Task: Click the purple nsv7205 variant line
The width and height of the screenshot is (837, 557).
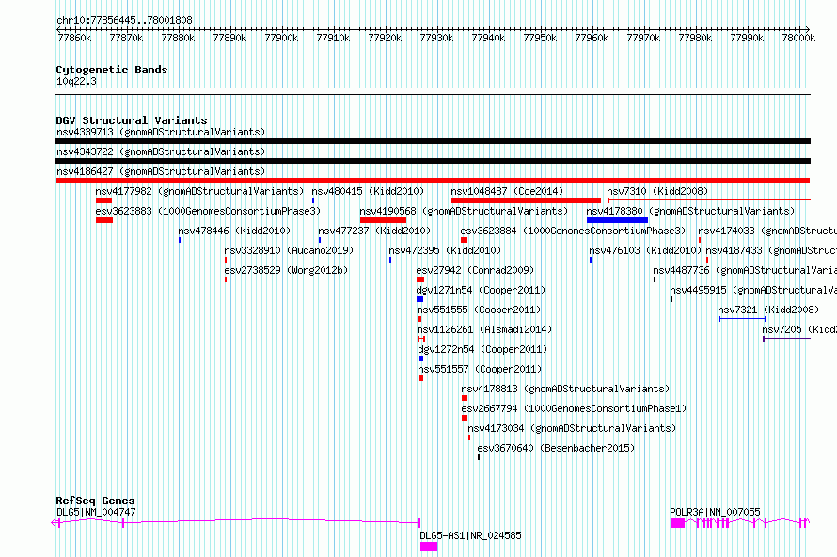Action: pos(787,339)
